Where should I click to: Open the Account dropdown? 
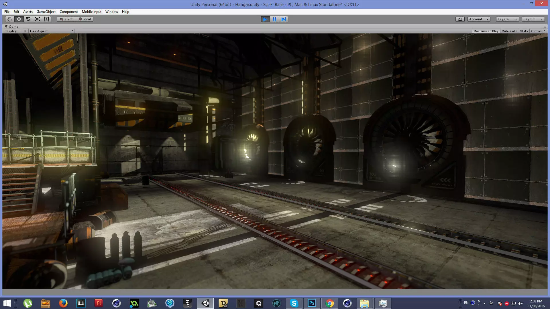click(x=479, y=19)
